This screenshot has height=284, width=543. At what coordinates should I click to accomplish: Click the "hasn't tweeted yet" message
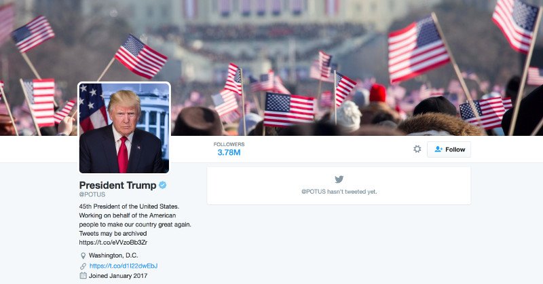[x=339, y=192]
